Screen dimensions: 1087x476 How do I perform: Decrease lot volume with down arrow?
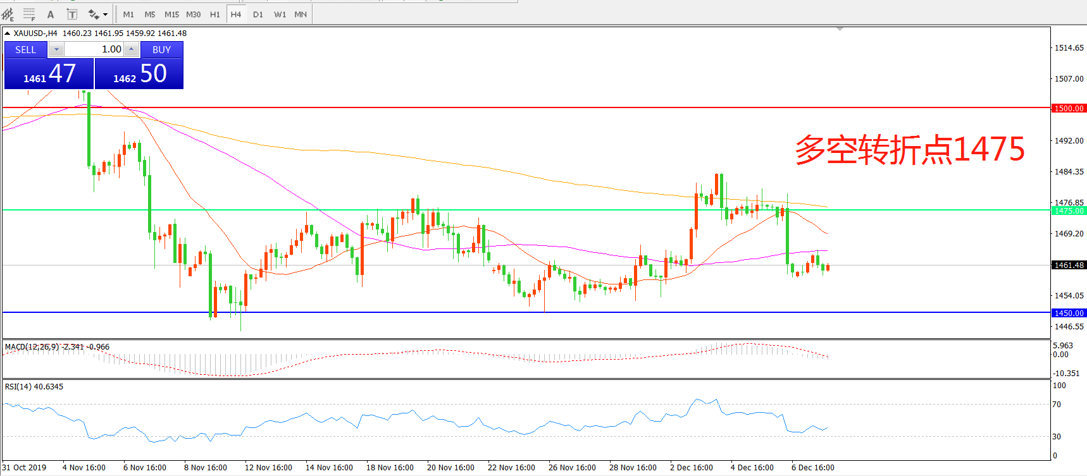[56, 49]
